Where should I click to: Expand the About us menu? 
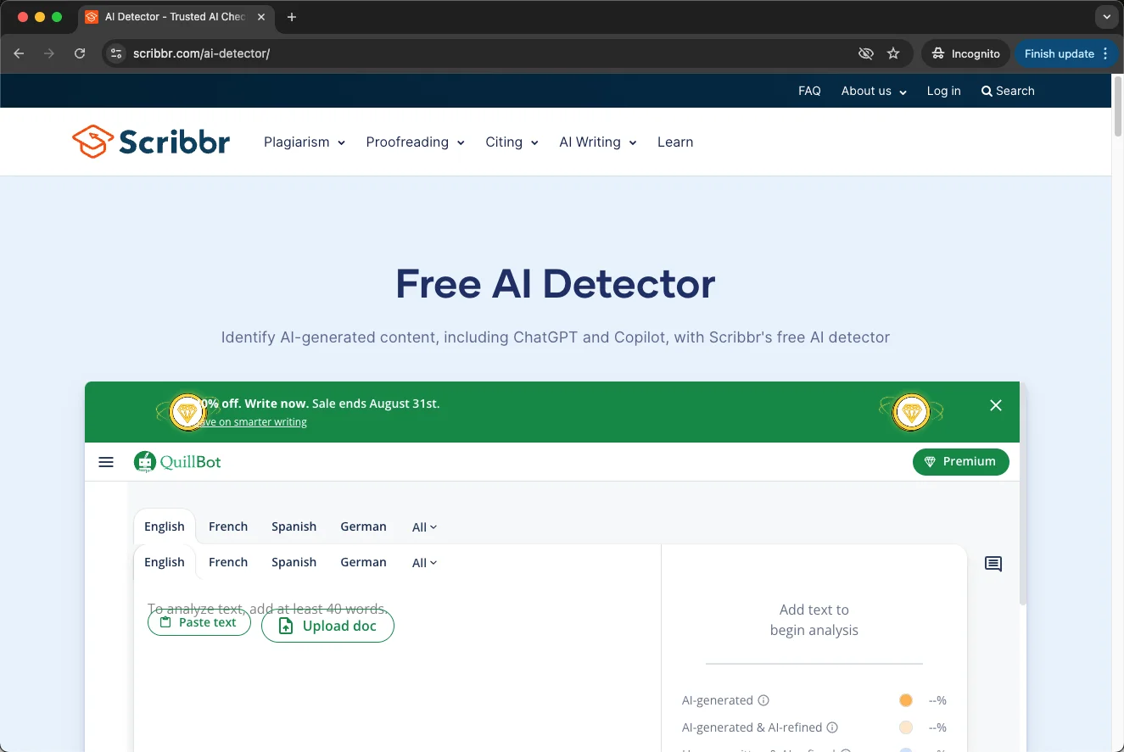[x=874, y=91]
